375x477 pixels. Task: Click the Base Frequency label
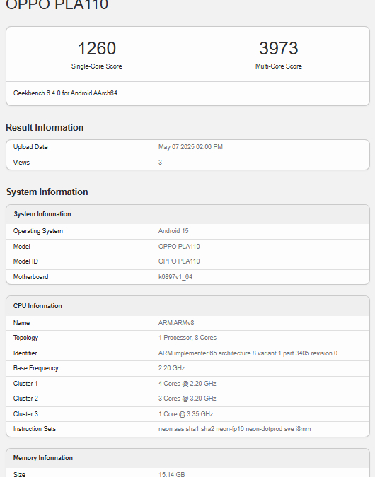click(35, 368)
